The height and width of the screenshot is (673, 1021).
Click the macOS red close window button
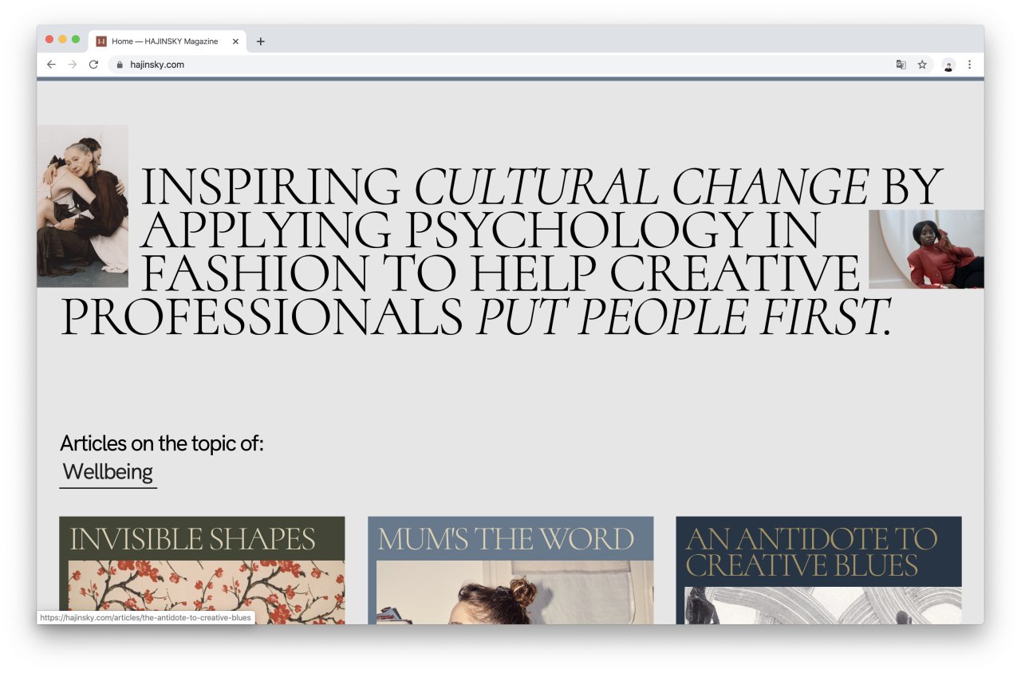pos(49,39)
